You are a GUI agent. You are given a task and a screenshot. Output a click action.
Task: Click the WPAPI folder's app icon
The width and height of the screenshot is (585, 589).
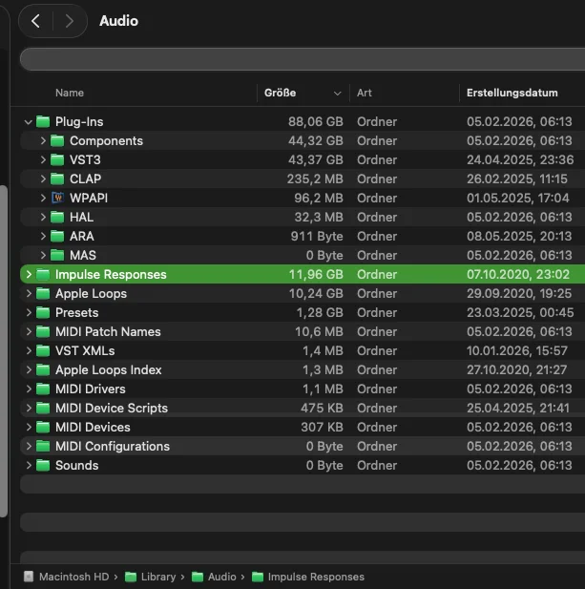click(57, 199)
